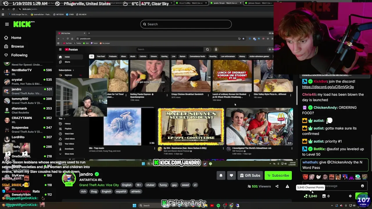Select Podcasts chip in streamed YouTube
Viewport: 372px width, 209px height.
[113, 56]
